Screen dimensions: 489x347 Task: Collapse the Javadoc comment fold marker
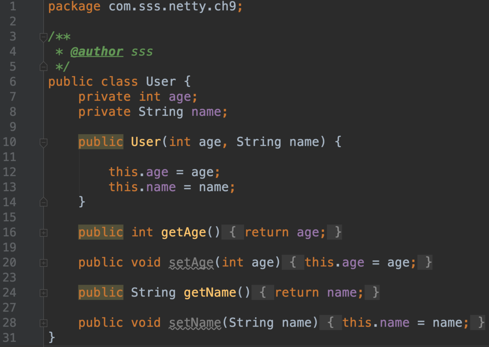point(44,37)
